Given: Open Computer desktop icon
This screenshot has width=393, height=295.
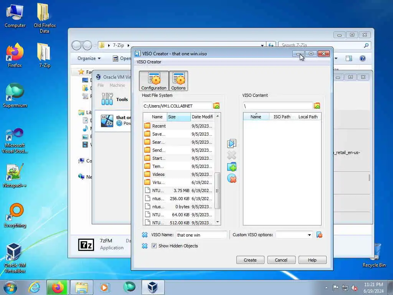Looking at the screenshot, I should tap(15, 15).
